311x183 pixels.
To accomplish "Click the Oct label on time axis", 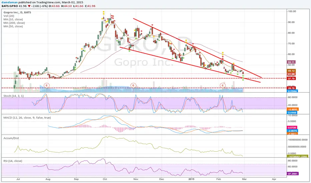I will pos(105,179).
